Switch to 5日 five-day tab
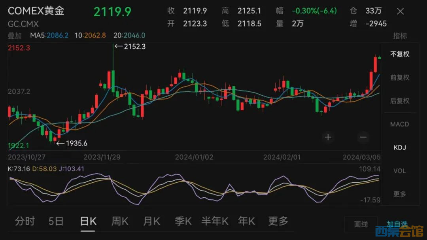427x240 pixels. (56, 221)
